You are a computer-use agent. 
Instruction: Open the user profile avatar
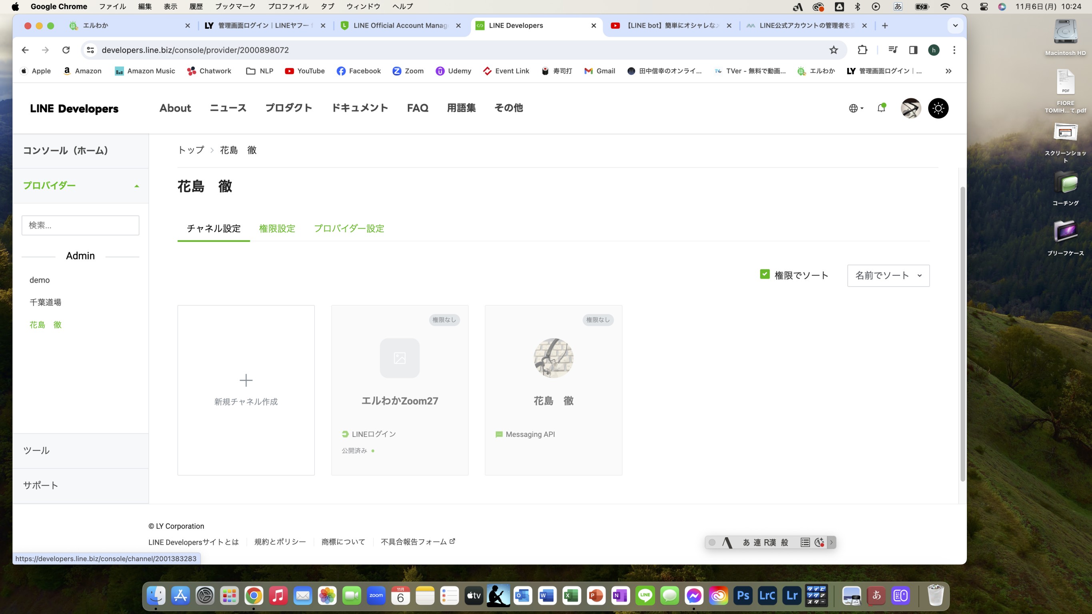pos(910,108)
